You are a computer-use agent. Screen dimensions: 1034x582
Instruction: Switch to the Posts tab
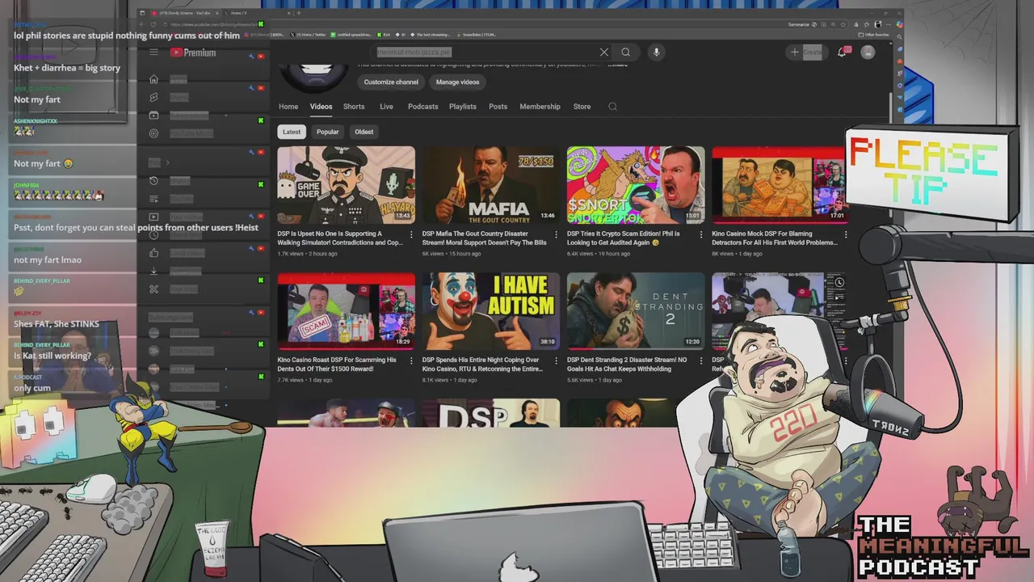tap(498, 107)
